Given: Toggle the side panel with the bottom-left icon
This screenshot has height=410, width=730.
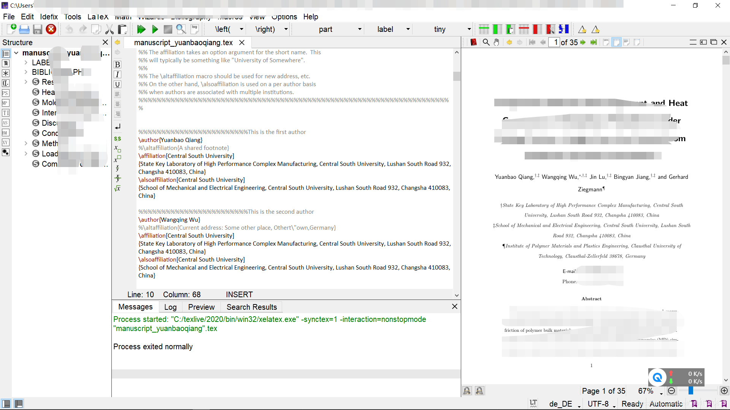Looking at the screenshot, I should tap(6, 404).
